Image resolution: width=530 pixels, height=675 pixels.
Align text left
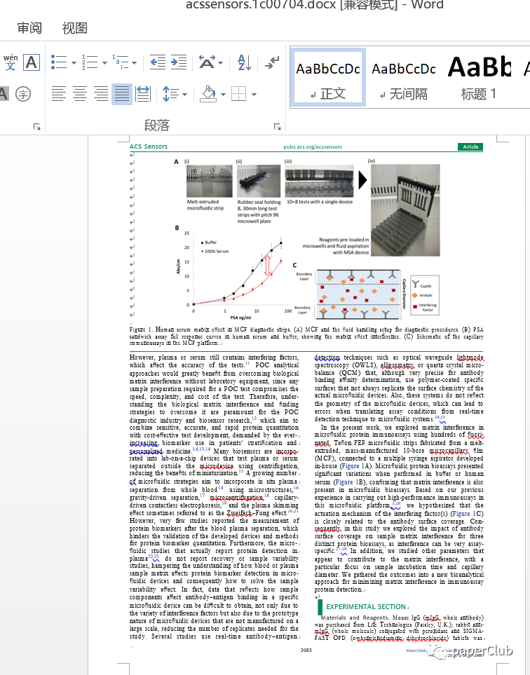pyautogui.click(x=59, y=93)
